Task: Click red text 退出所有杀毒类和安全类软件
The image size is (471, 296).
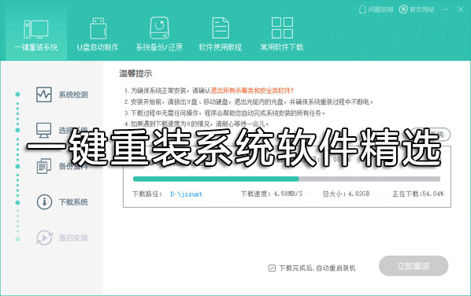Action: click(x=252, y=91)
